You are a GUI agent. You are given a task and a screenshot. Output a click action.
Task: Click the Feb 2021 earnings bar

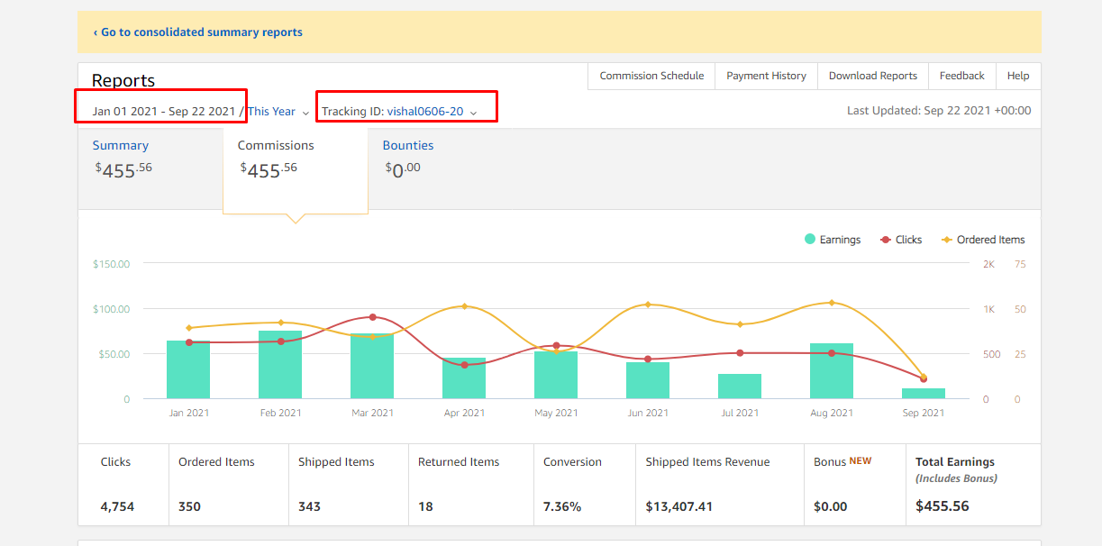click(280, 365)
